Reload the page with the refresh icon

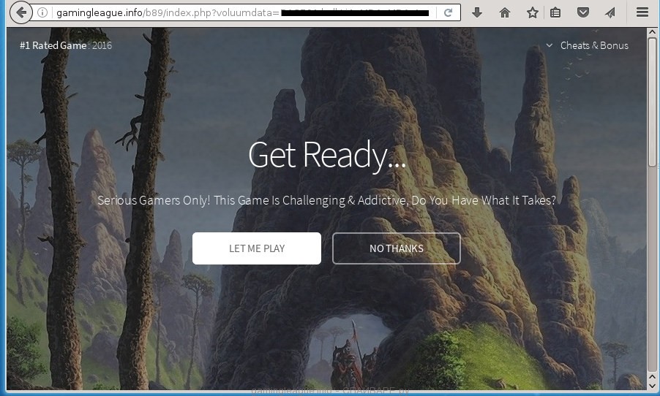pos(449,12)
